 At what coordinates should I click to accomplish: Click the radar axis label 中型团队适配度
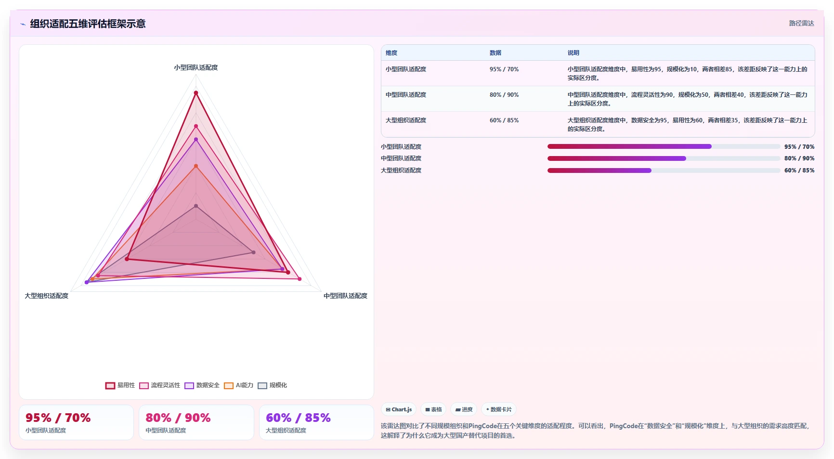pos(345,296)
